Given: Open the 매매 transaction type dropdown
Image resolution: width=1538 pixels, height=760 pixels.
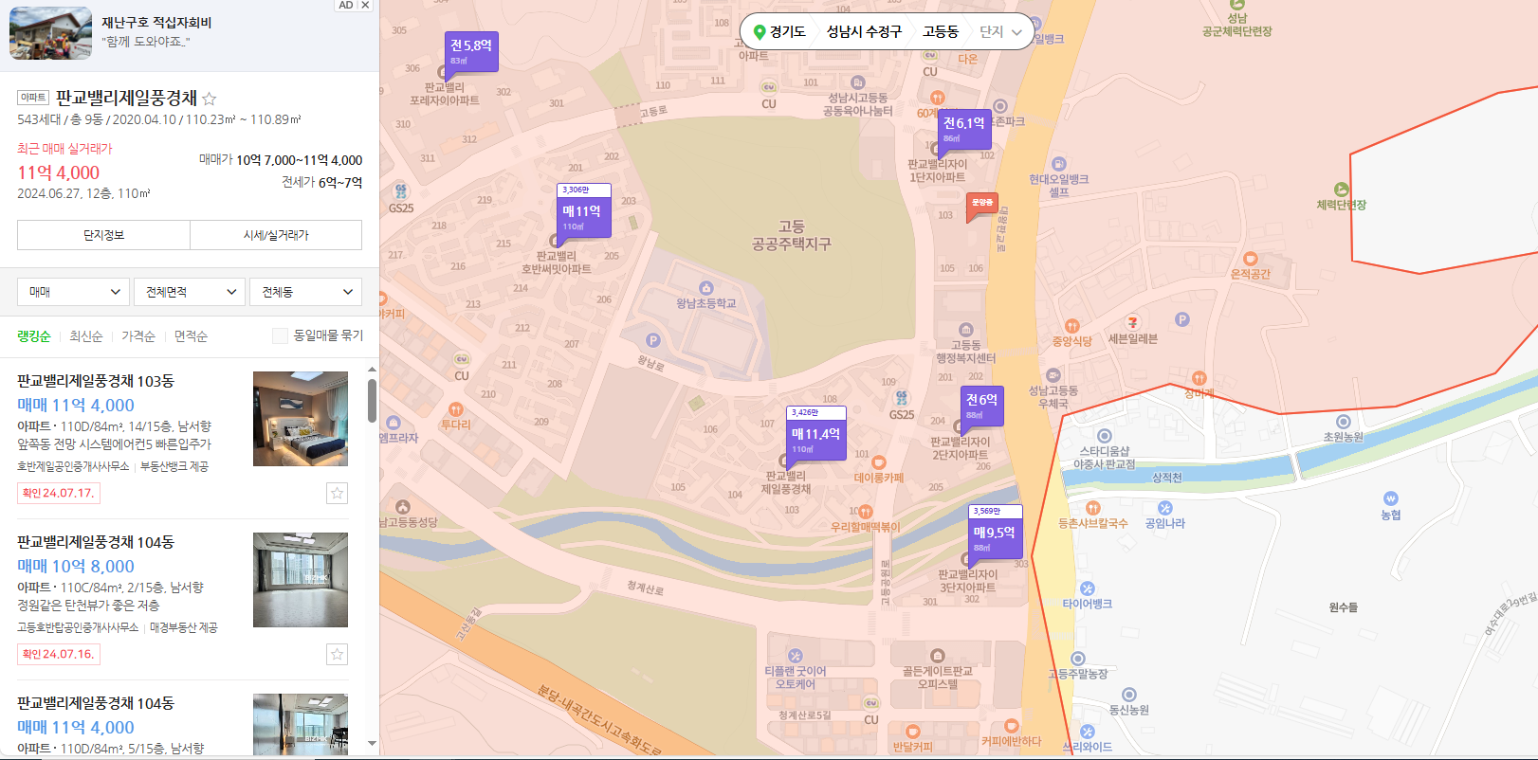Looking at the screenshot, I should (73, 292).
